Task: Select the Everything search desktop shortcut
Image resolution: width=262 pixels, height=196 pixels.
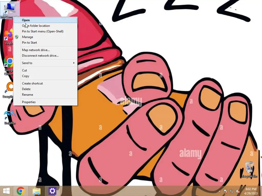Action: click(x=8, y=90)
